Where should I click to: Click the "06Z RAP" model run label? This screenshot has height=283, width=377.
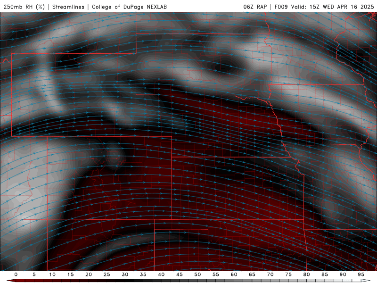[255, 7]
